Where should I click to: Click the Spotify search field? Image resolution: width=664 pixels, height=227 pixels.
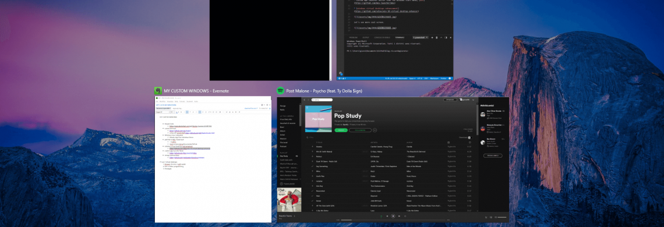point(322,100)
